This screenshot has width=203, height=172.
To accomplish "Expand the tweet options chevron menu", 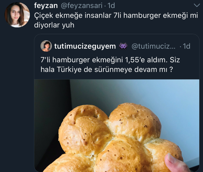I will click(x=197, y=5).
